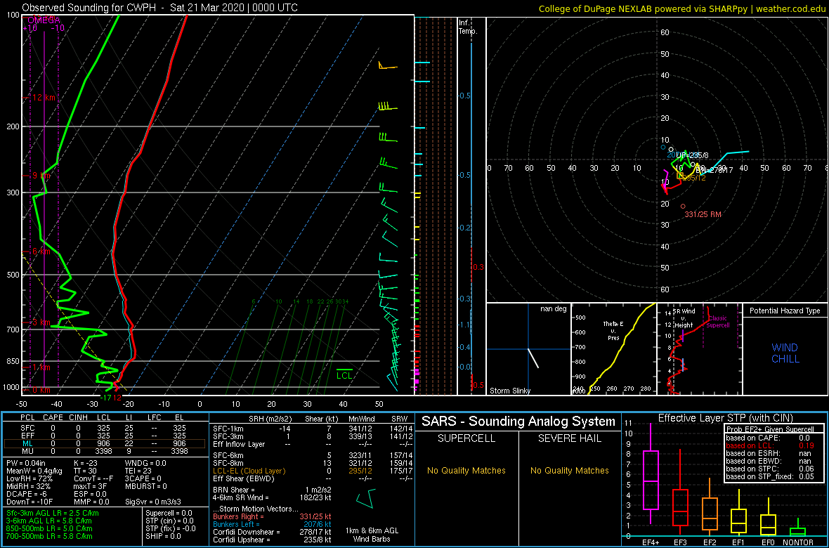Select the red EF3 box plot
The image size is (829, 548).
tap(681, 493)
